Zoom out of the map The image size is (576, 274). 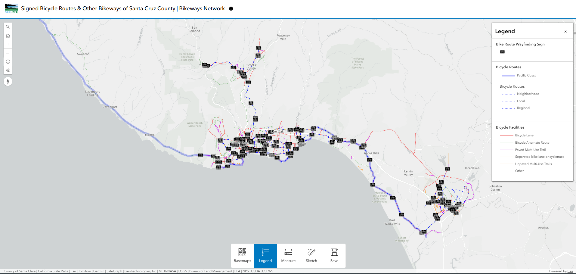point(8,53)
